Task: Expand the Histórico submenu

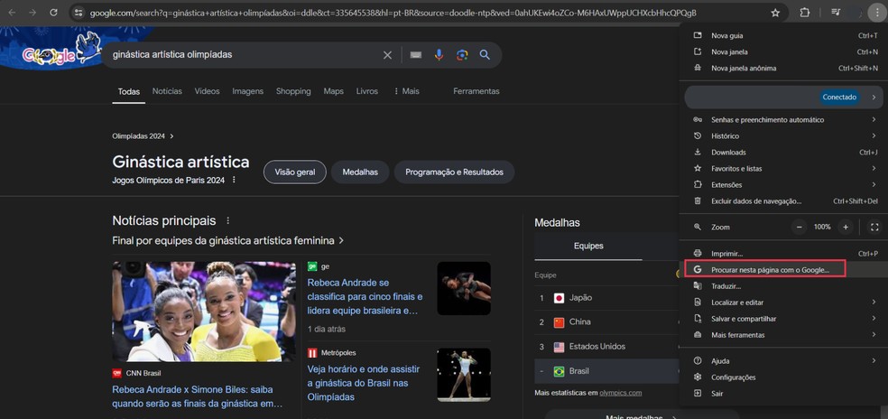Action: pyautogui.click(x=784, y=136)
